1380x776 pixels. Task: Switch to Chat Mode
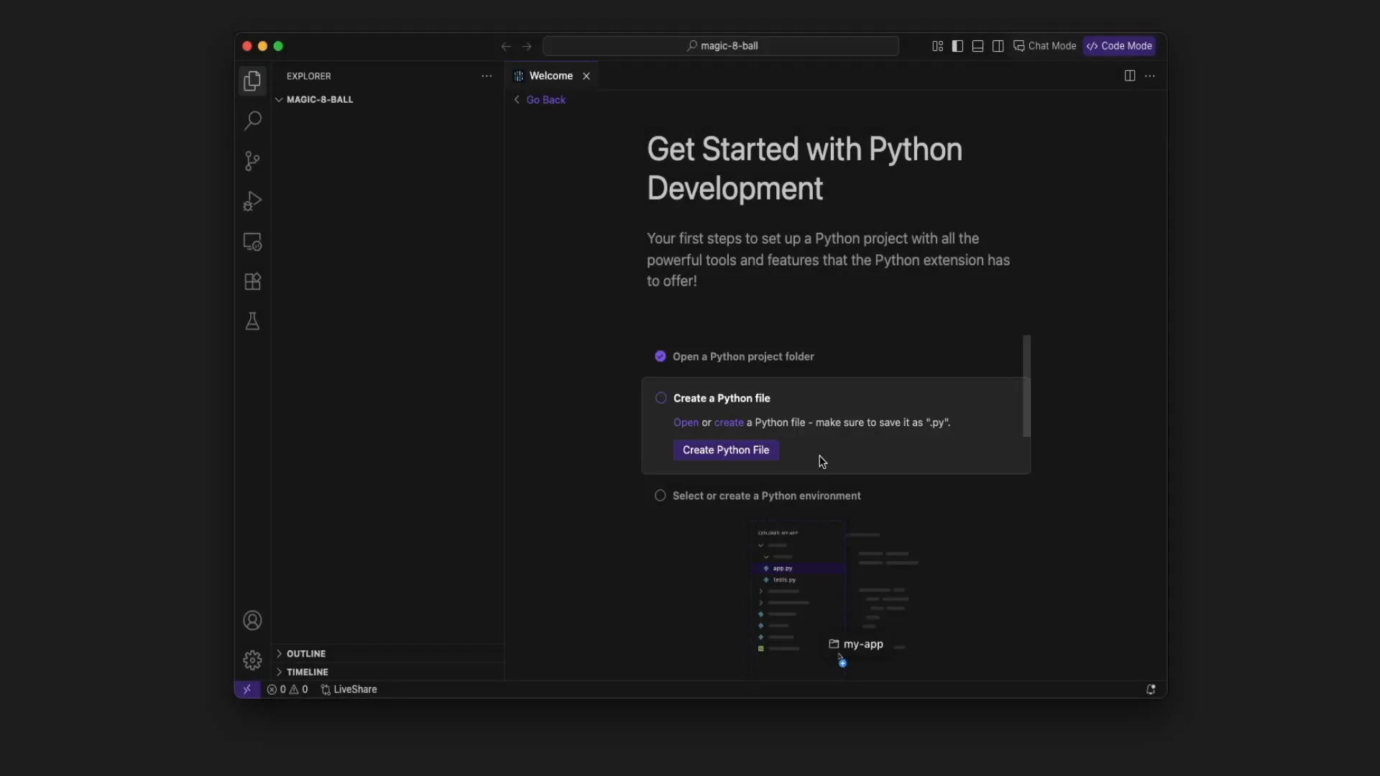(x=1044, y=46)
